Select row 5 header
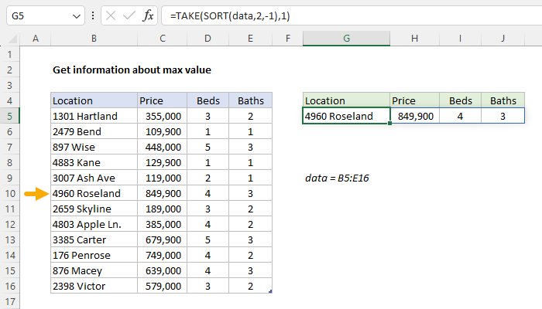This screenshot has width=542, height=309. pos(9,116)
